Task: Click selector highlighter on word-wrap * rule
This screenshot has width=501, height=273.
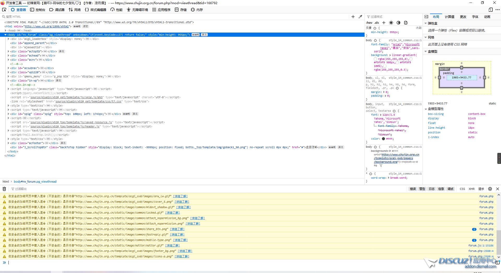Action: [371, 174]
